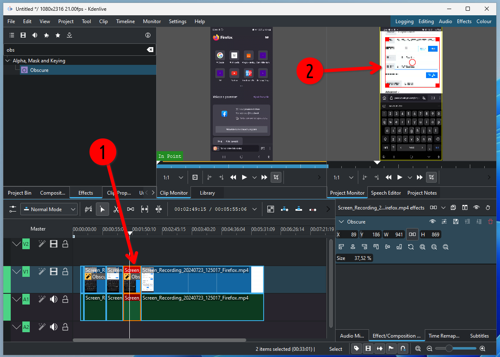Viewport: 500px width, 357px height.
Task: Toggle snapping magnet in status bar
Action: click(x=403, y=349)
